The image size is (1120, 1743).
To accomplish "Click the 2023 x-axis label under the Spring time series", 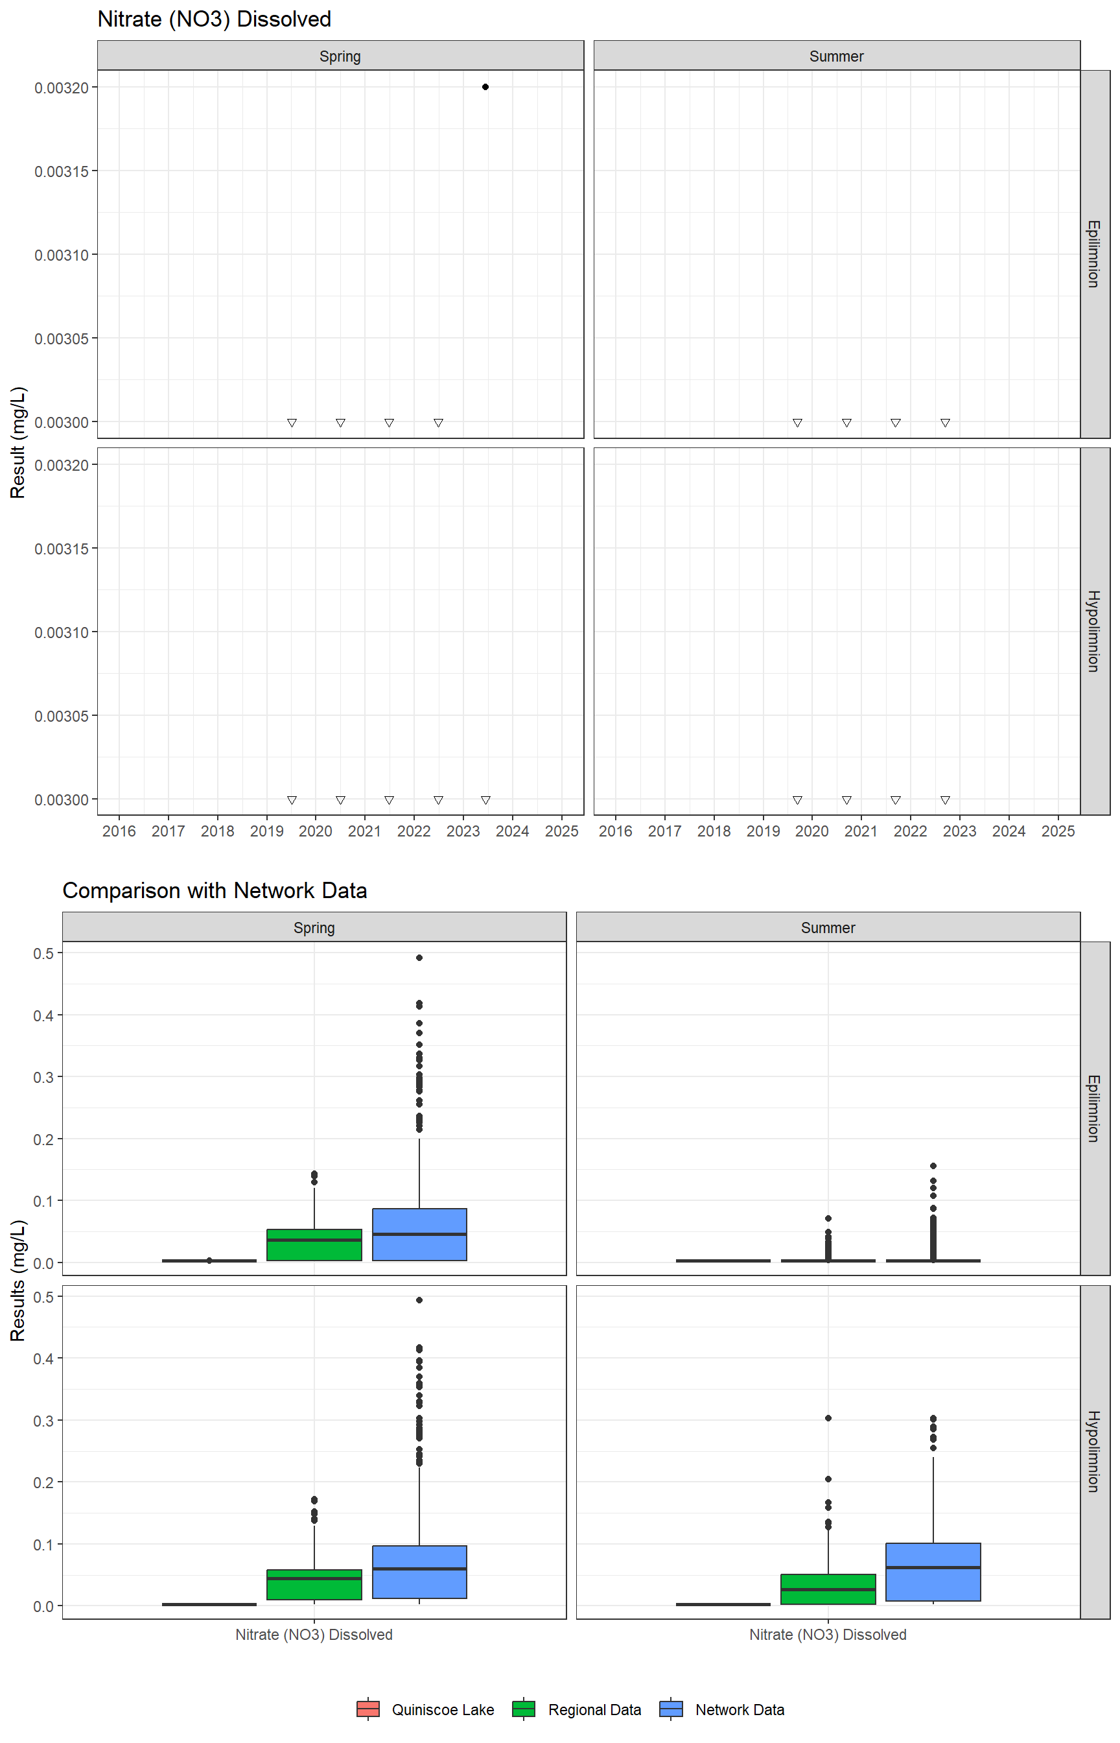I will [x=463, y=831].
